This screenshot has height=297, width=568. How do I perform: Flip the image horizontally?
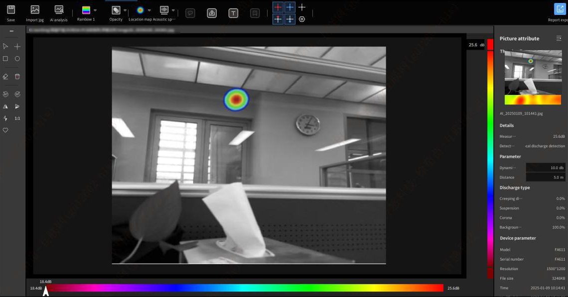(x=5, y=106)
